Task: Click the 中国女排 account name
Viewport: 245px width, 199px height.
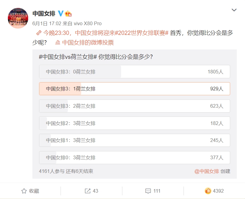Action: [x=44, y=13]
